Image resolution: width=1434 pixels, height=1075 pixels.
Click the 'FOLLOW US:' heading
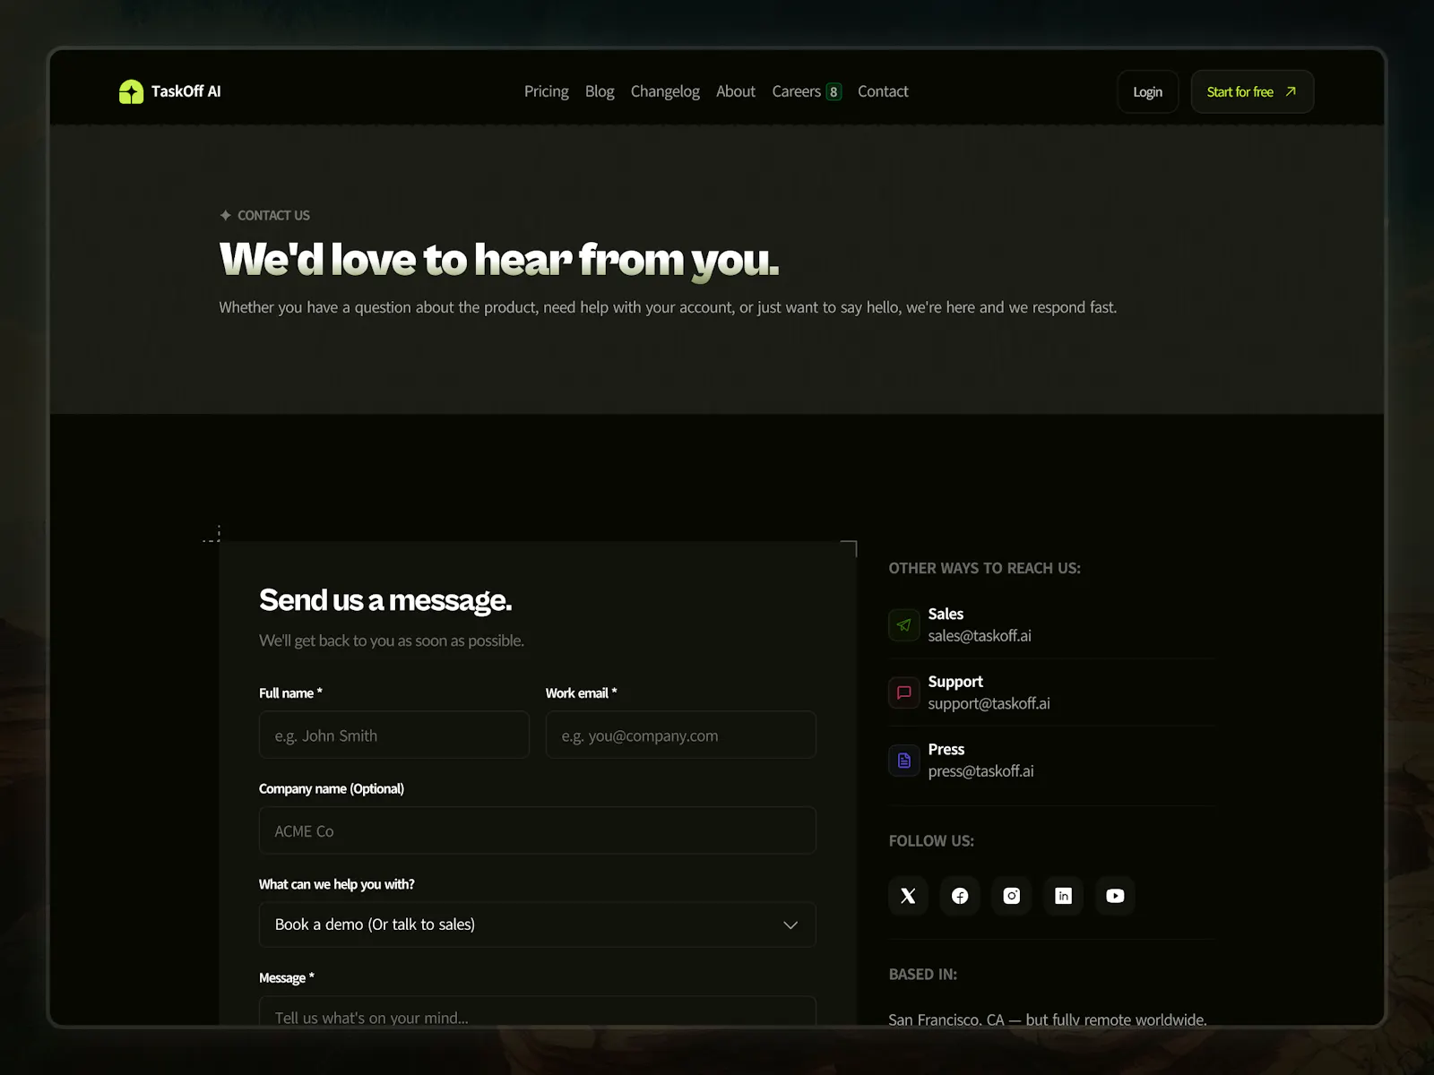tap(931, 841)
